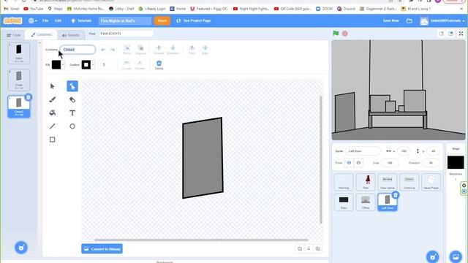Switch to the Code tab

[14, 35]
